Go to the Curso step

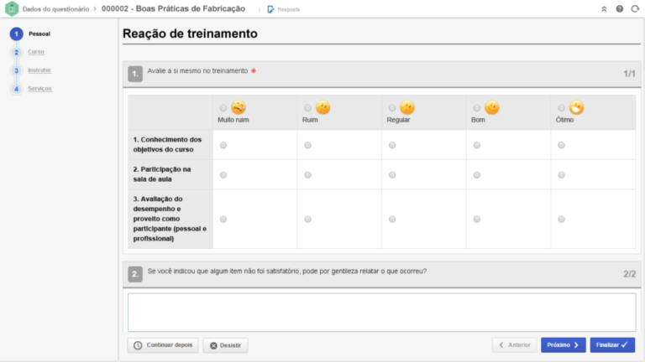tap(36, 52)
